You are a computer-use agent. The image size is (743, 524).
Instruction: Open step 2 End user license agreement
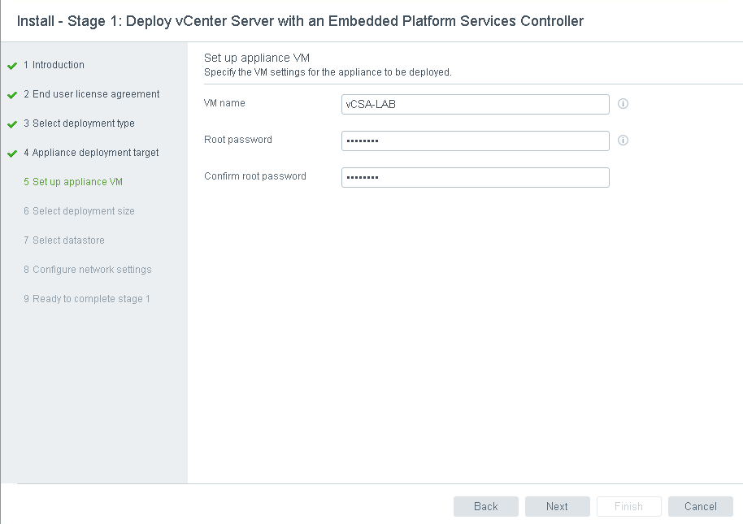click(x=91, y=94)
